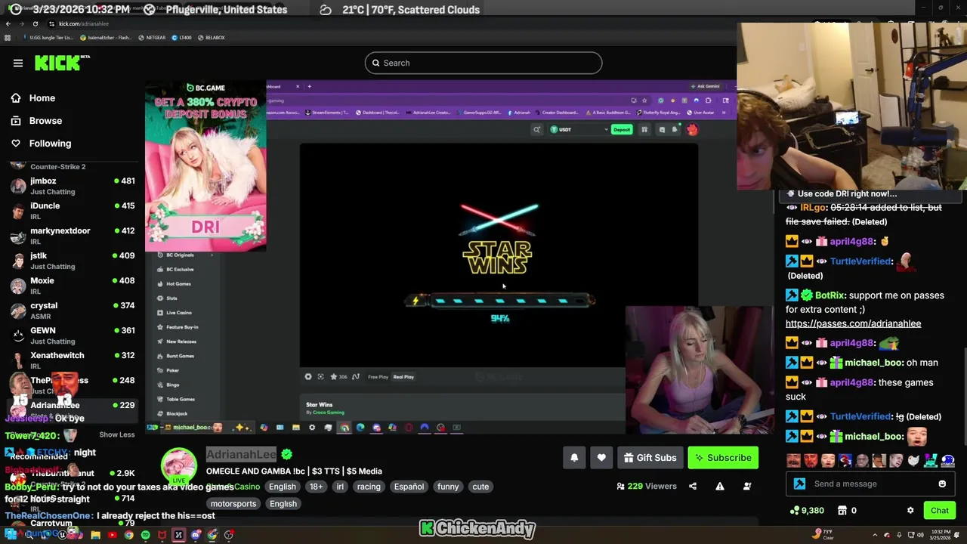Open crystal ASMR channel in sidebar
This screenshot has width=967, height=544.
[x=72, y=311]
